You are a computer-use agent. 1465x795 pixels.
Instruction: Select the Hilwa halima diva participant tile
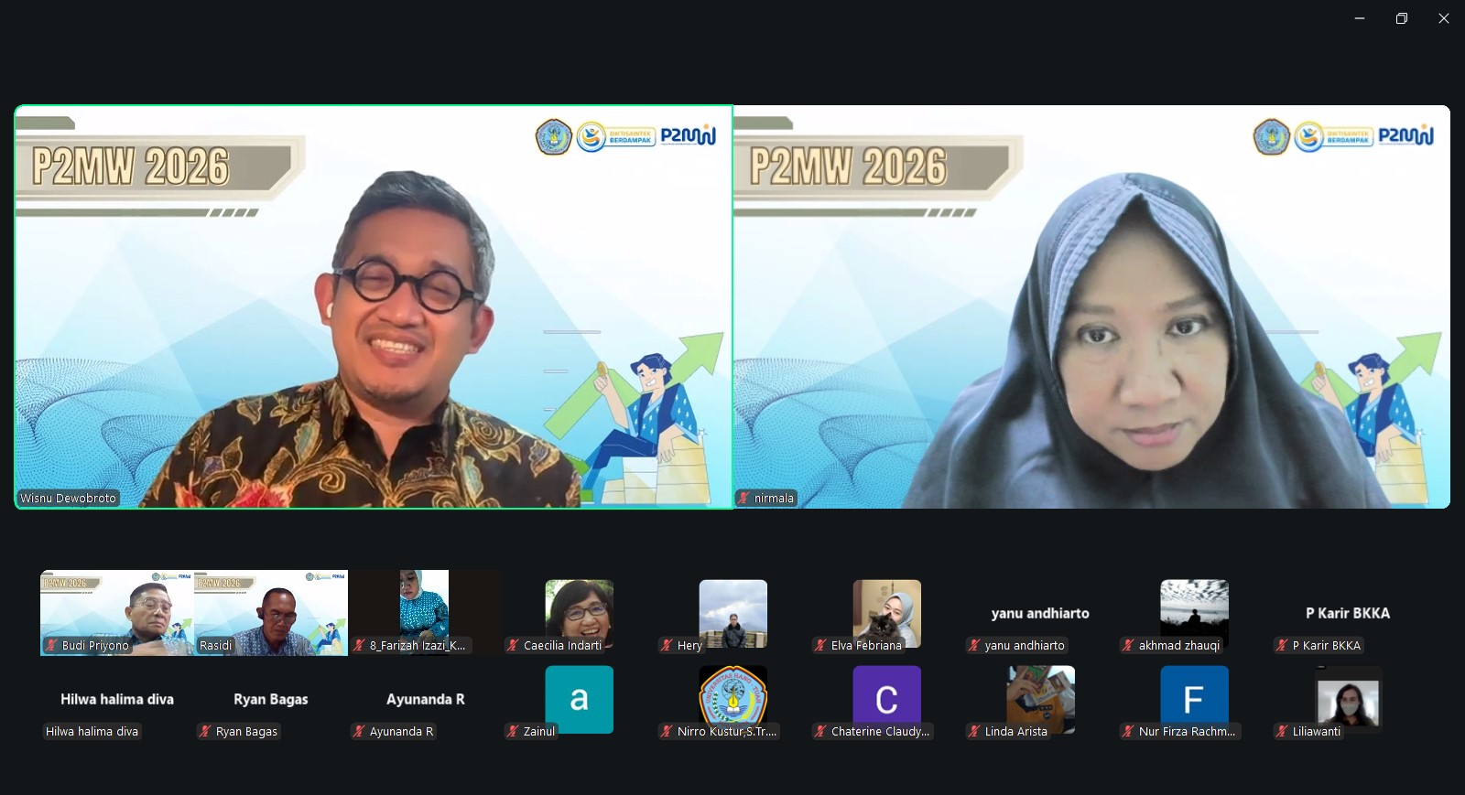click(117, 700)
